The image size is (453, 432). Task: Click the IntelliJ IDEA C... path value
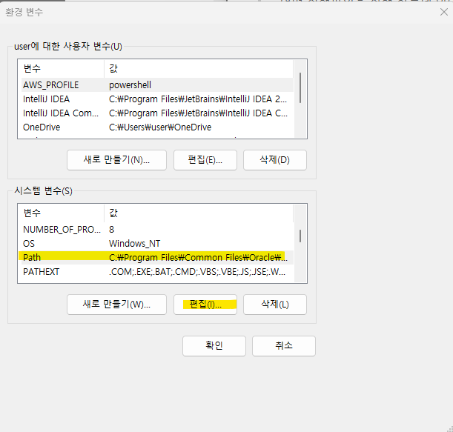pos(198,113)
